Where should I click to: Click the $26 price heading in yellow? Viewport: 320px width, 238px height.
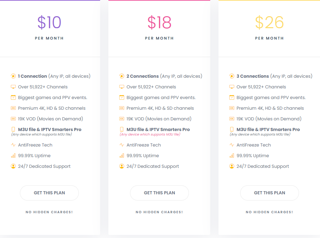[x=269, y=22]
